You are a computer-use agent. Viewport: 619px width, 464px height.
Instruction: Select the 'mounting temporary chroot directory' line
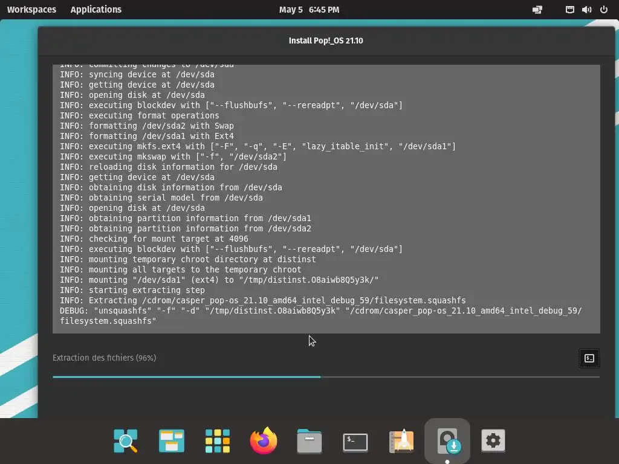(188, 260)
